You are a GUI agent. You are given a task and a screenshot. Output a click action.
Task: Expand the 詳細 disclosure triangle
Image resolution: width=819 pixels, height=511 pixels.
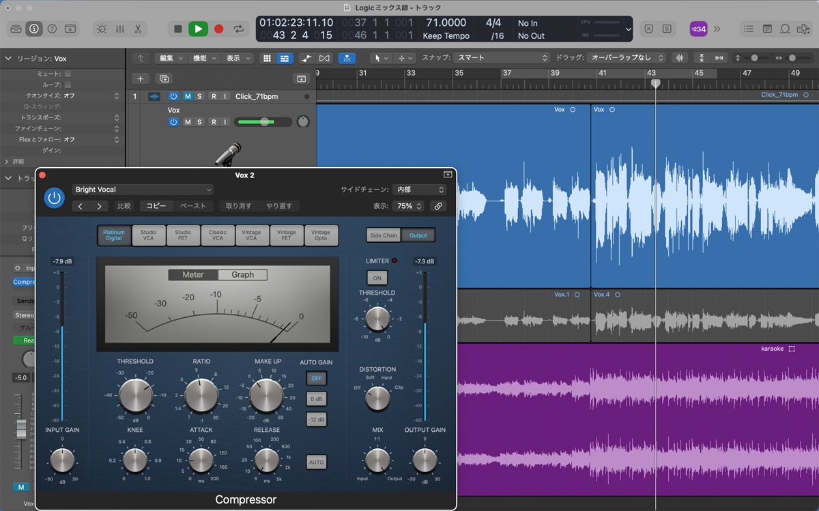7,162
